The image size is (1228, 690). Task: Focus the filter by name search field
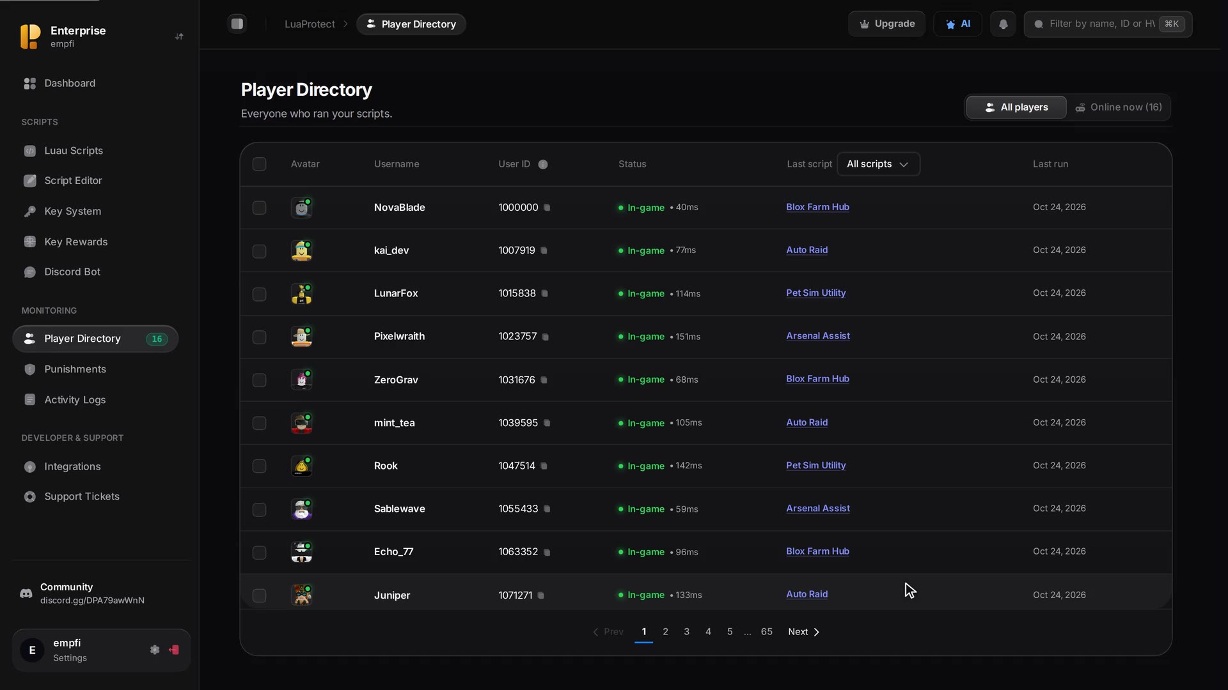1108,24
